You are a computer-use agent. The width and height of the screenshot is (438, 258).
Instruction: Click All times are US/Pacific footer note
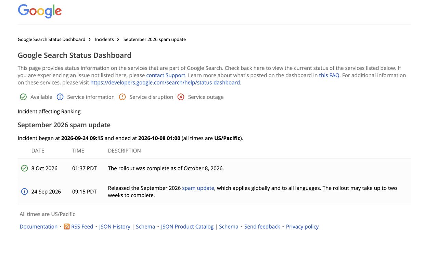(48, 214)
